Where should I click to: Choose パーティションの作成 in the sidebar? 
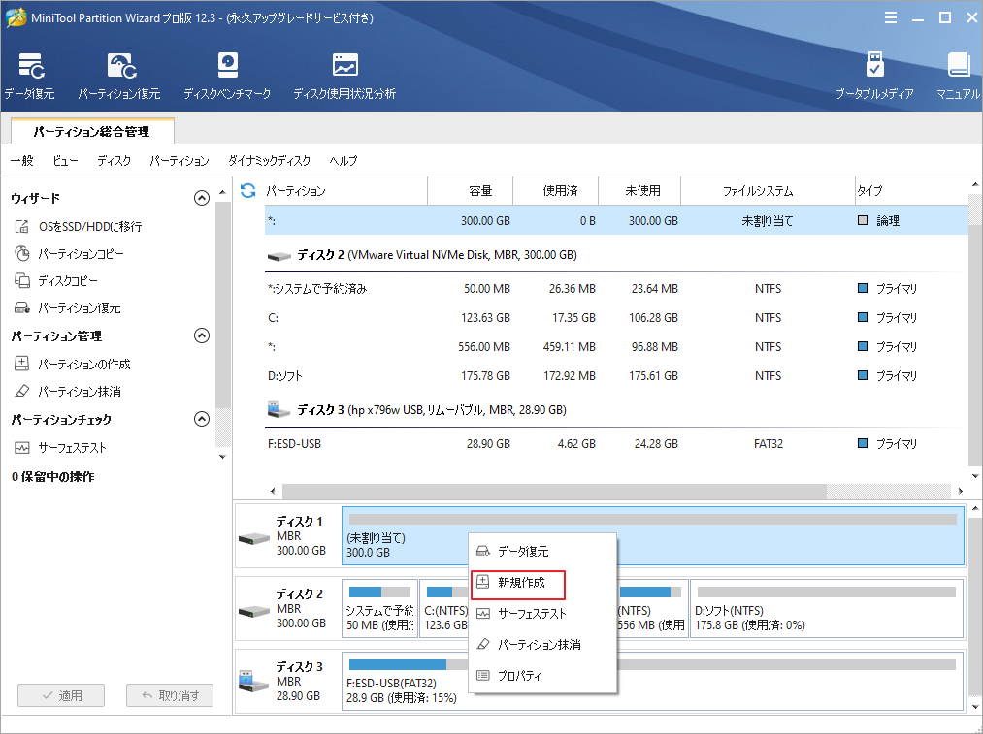(73, 364)
